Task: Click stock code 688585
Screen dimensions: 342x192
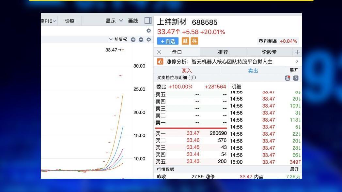Action: click(x=205, y=22)
